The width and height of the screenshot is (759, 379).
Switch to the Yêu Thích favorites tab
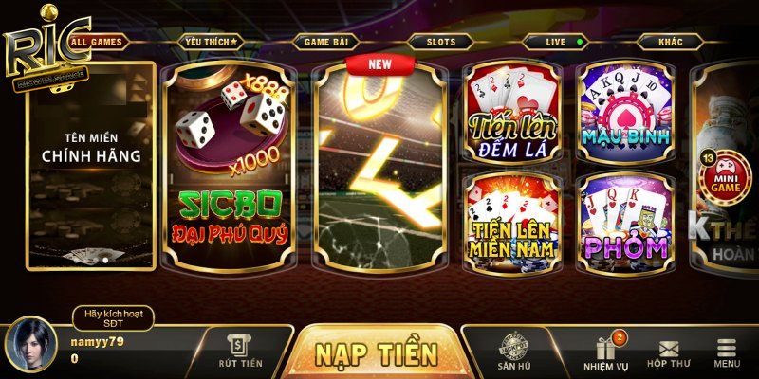pyautogui.click(x=212, y=42)
